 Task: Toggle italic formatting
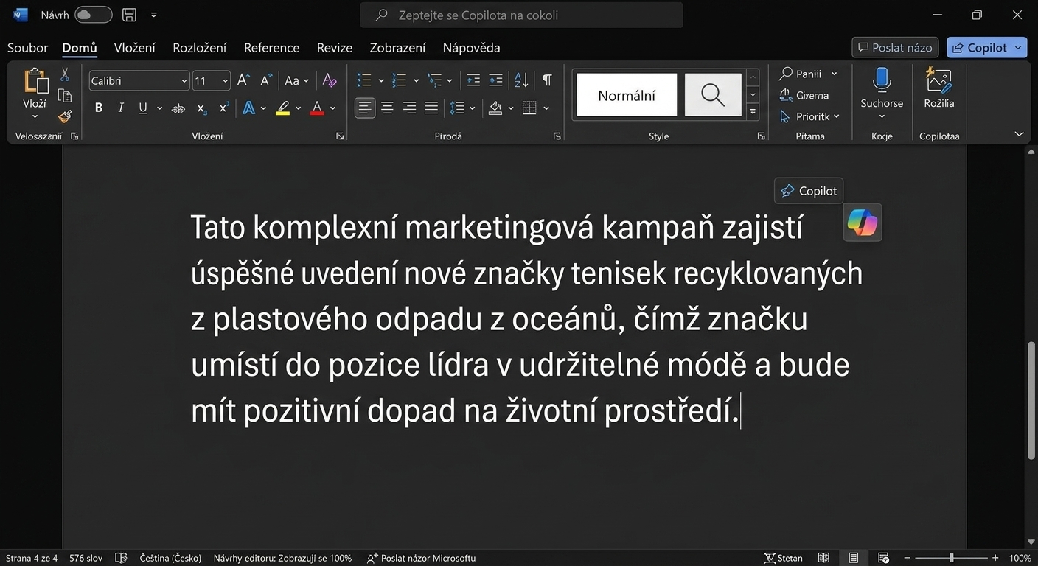(x=120, y=108)
